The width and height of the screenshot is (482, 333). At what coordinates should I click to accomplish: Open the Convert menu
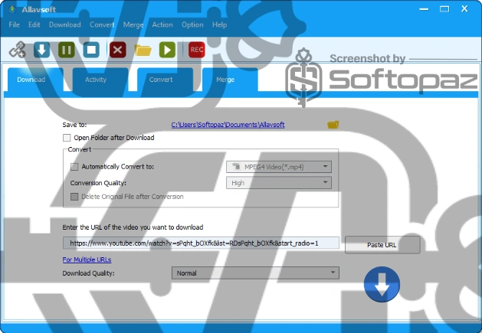[102, 24]
